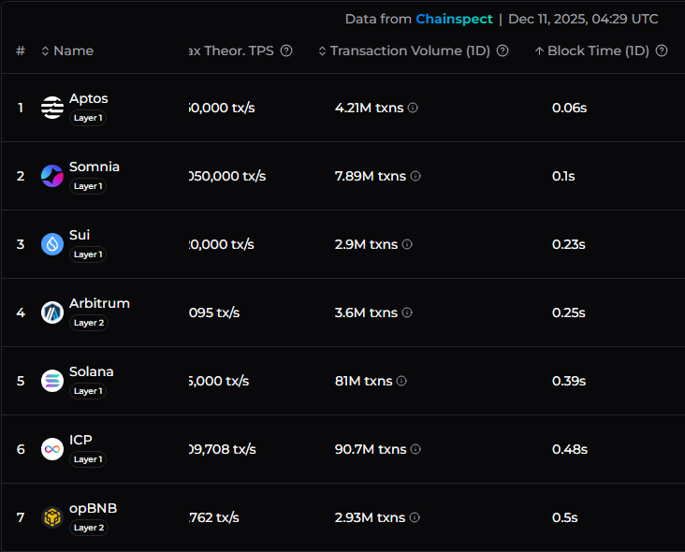This screenshot has width=685, height=552.
Task: Select the 0.06s block time value
Action: point(569,108)
